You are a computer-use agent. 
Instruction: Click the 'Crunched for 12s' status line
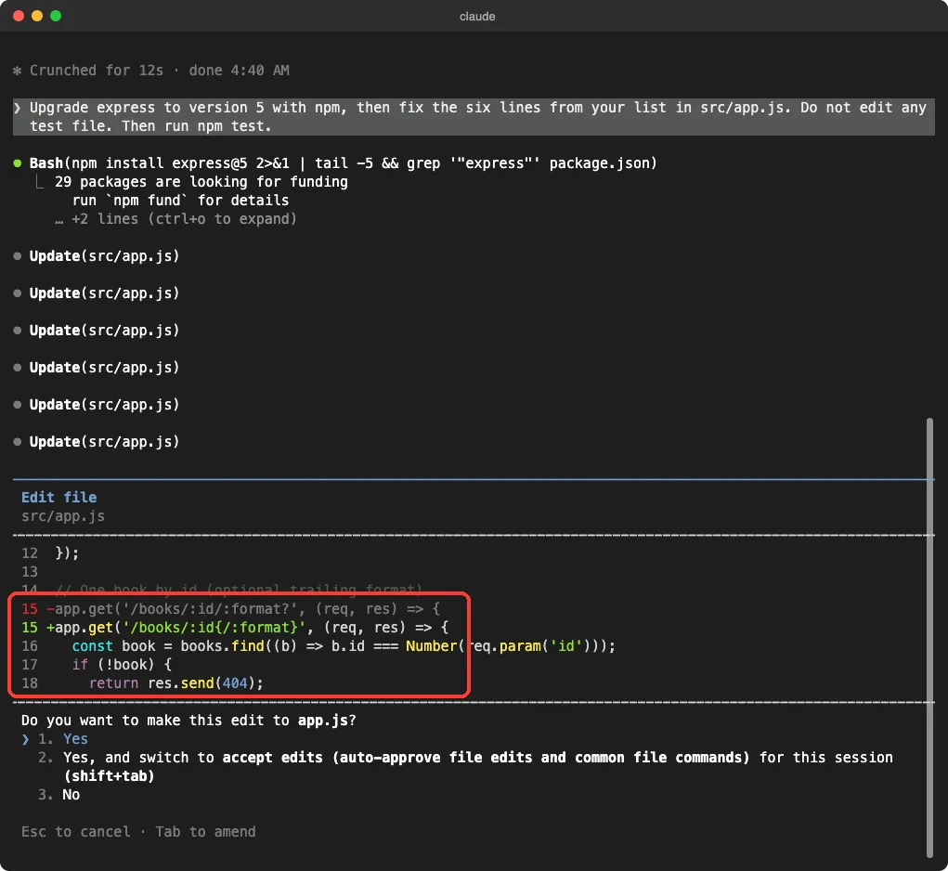tap(160, 71)
